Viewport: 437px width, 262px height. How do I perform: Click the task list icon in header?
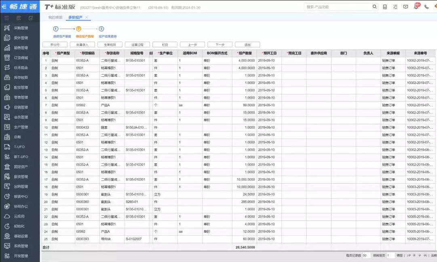pos(395,7)
